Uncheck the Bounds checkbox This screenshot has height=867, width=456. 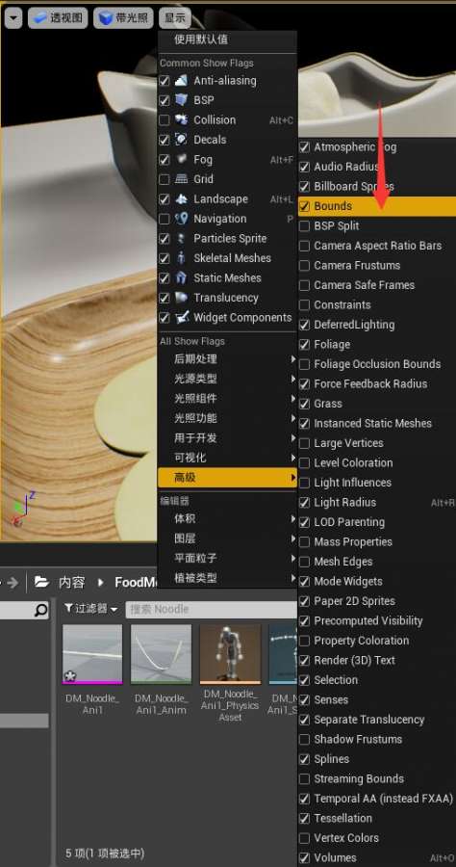click(304, 206)
